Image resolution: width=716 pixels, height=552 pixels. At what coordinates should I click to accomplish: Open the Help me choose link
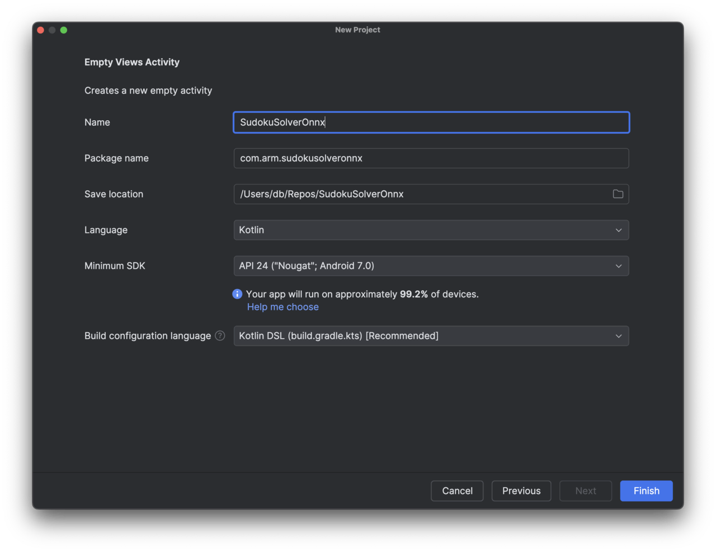282,306
